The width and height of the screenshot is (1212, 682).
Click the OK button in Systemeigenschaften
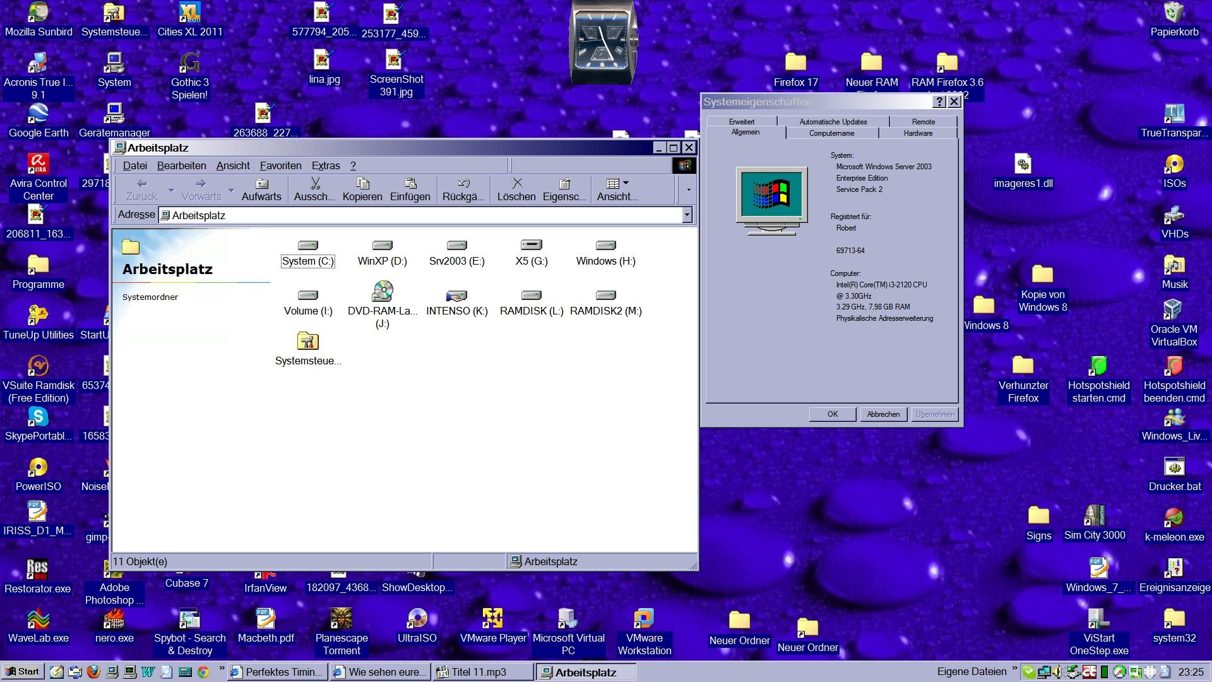point(833,414)
